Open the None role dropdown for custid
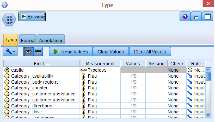Viewport: 215px width, 122px height. click(196, 70)
